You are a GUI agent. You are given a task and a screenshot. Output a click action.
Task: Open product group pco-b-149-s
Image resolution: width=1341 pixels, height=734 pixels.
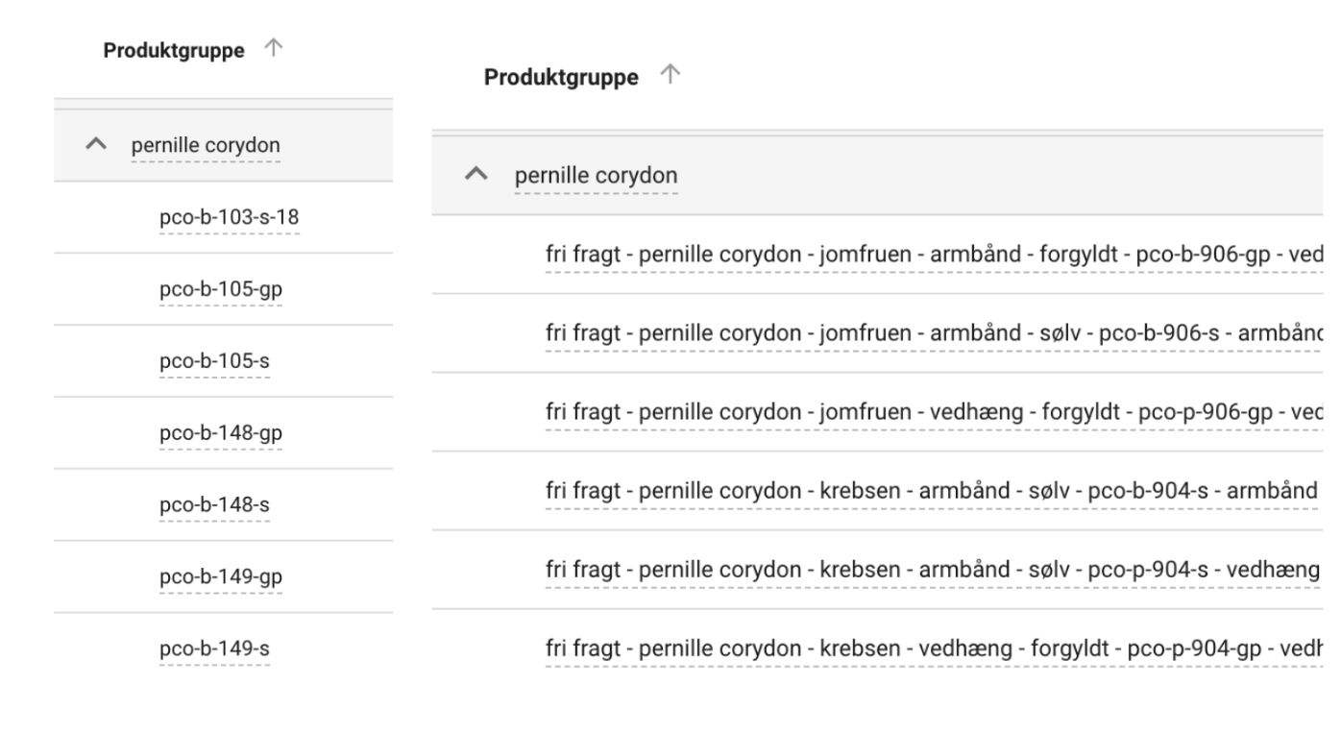point(213,649)
